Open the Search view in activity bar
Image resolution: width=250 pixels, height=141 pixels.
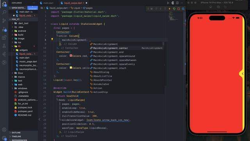pos(4,12)
